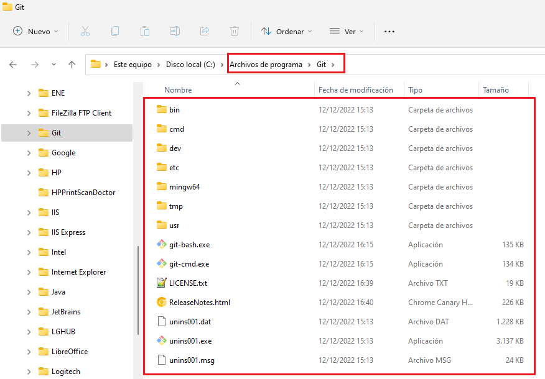The height and width of the screenshot is (379, 545).
Task: Go back with the left arrow
Action: 13,65
